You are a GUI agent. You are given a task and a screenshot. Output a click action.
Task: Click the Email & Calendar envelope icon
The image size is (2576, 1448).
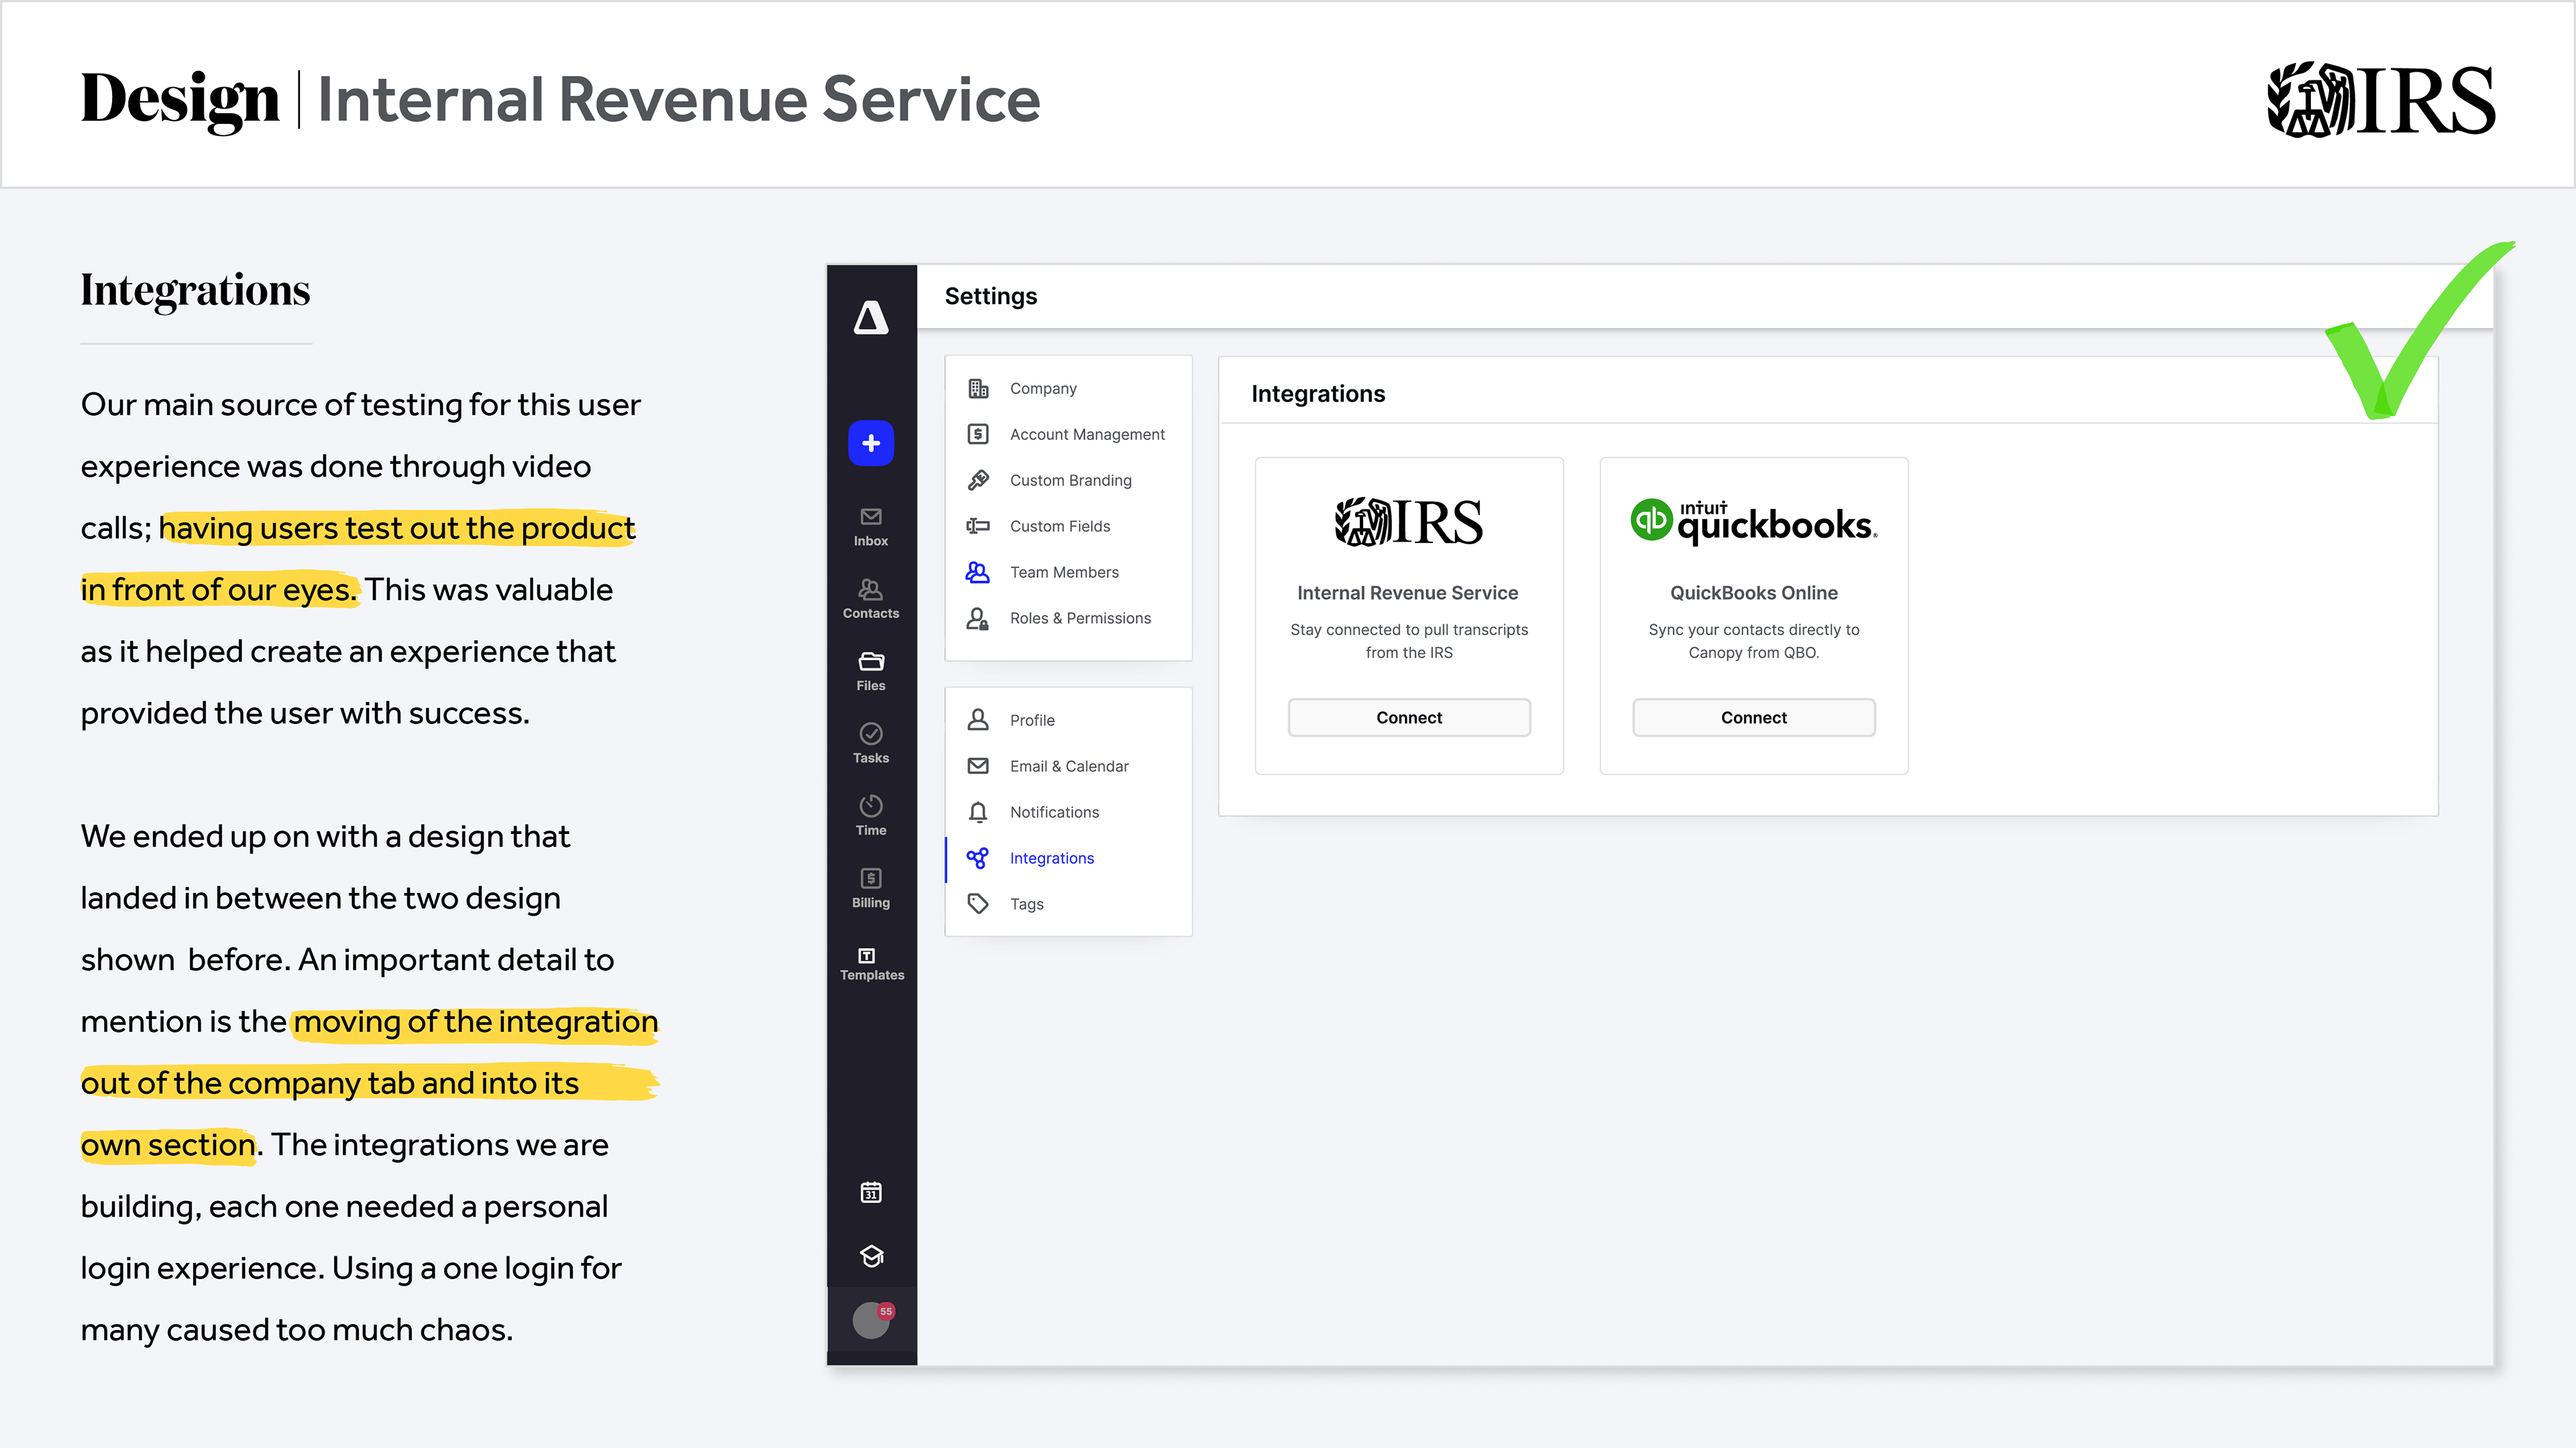click(x=978, y=766)
